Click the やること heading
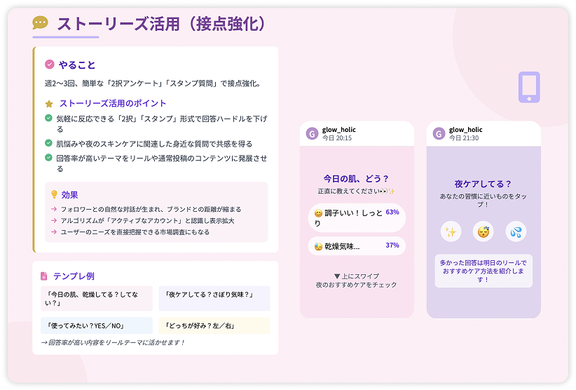Screen dimensions: 576x390 tap(77, 65)
